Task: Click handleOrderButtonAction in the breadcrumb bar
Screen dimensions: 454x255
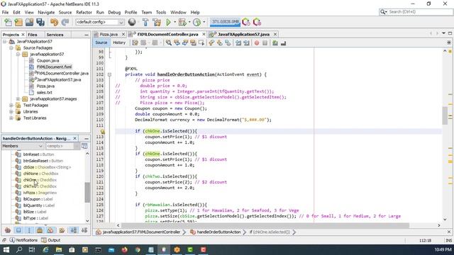Action: point(218,232)
